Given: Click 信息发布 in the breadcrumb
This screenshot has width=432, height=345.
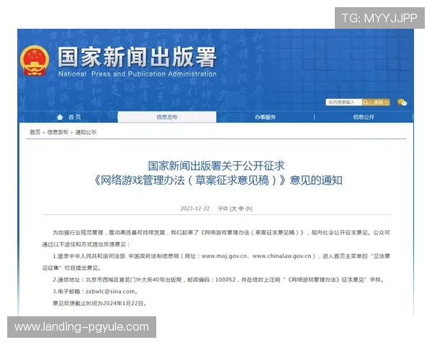Looking at the screenshot, I should click(58, 132).
